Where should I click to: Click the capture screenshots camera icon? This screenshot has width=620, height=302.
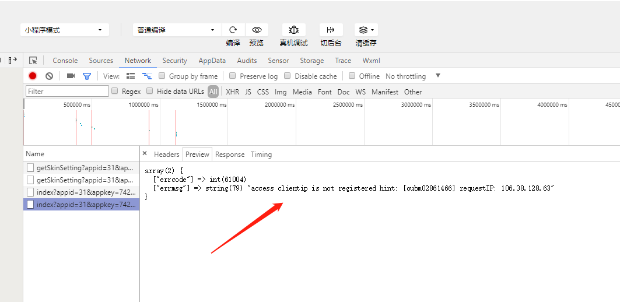pyautogui.click(x=71, y=76)
